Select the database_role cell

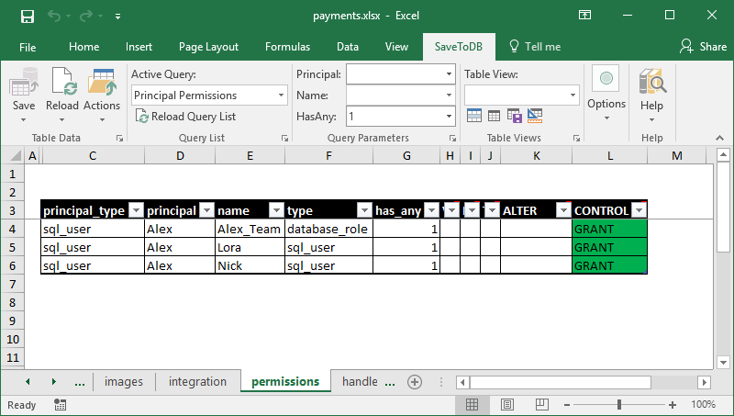[328, 229]
